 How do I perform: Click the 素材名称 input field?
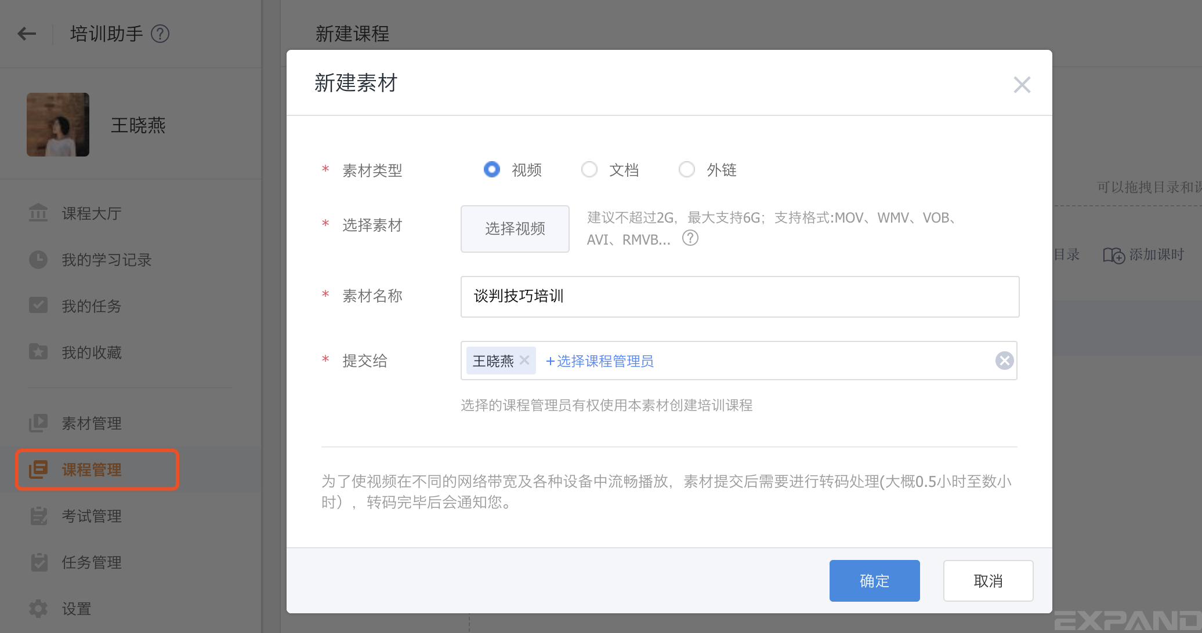(x=740, y=296)
